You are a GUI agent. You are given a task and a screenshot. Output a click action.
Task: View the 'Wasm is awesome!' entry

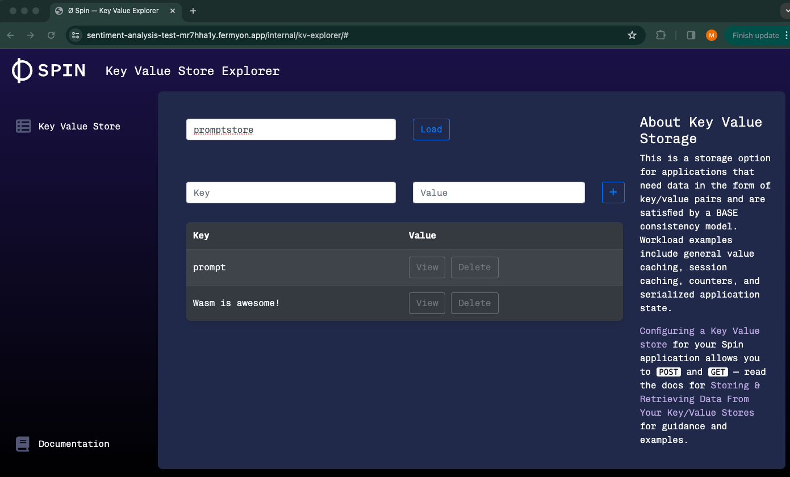427,303
